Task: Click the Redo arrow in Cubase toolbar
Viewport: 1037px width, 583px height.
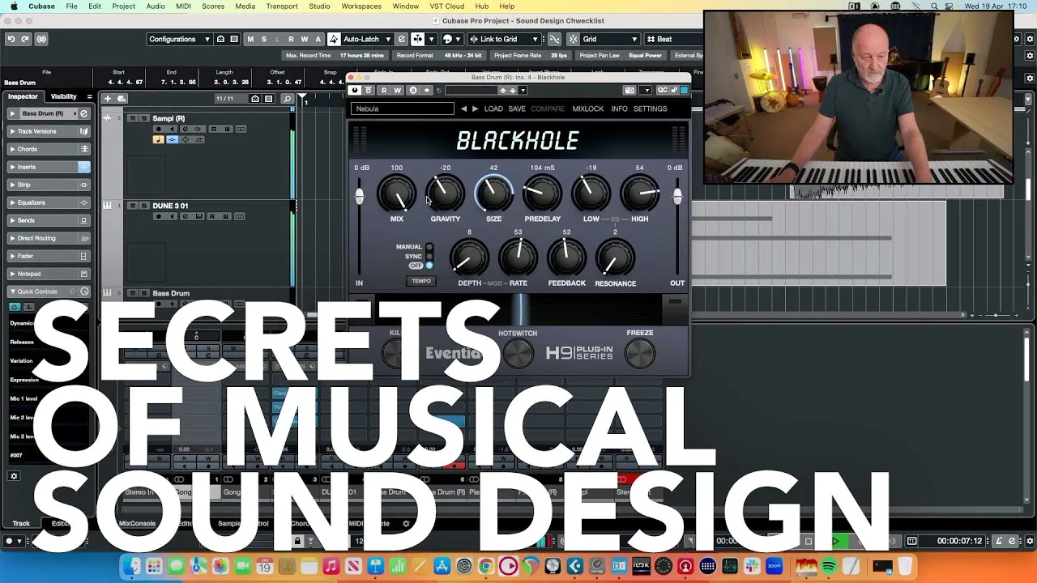Action: pos(25,39)
